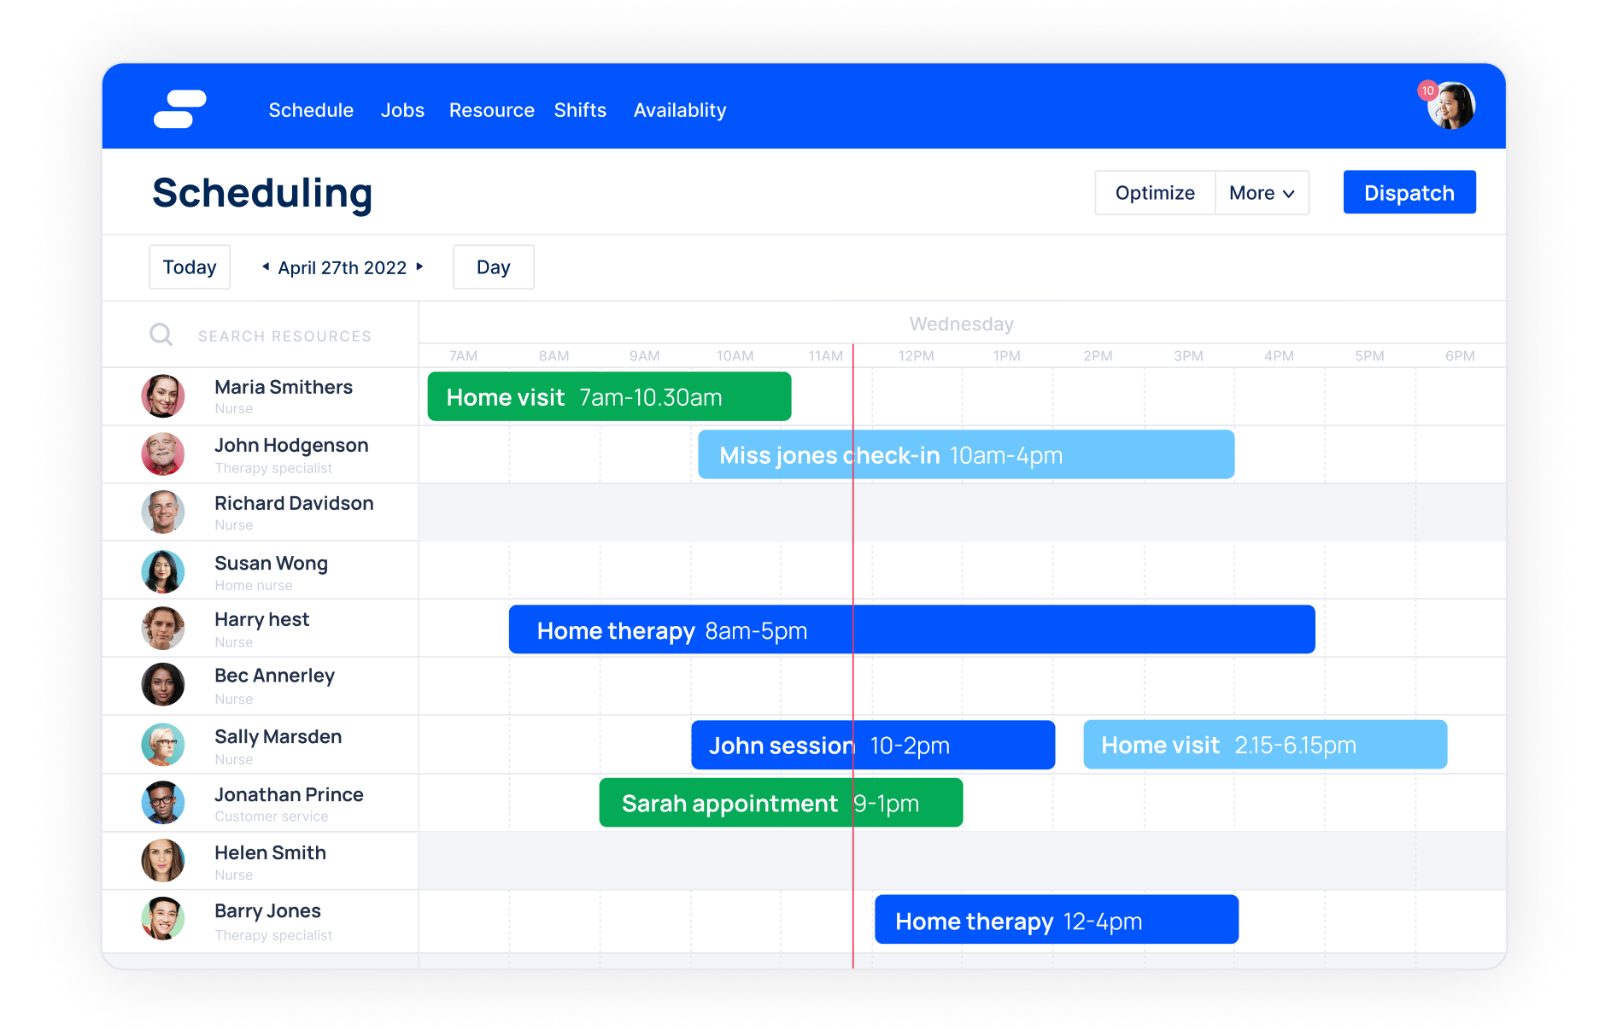Open the Day view selector
The image size is (1611, 1030).
(494, 267)
